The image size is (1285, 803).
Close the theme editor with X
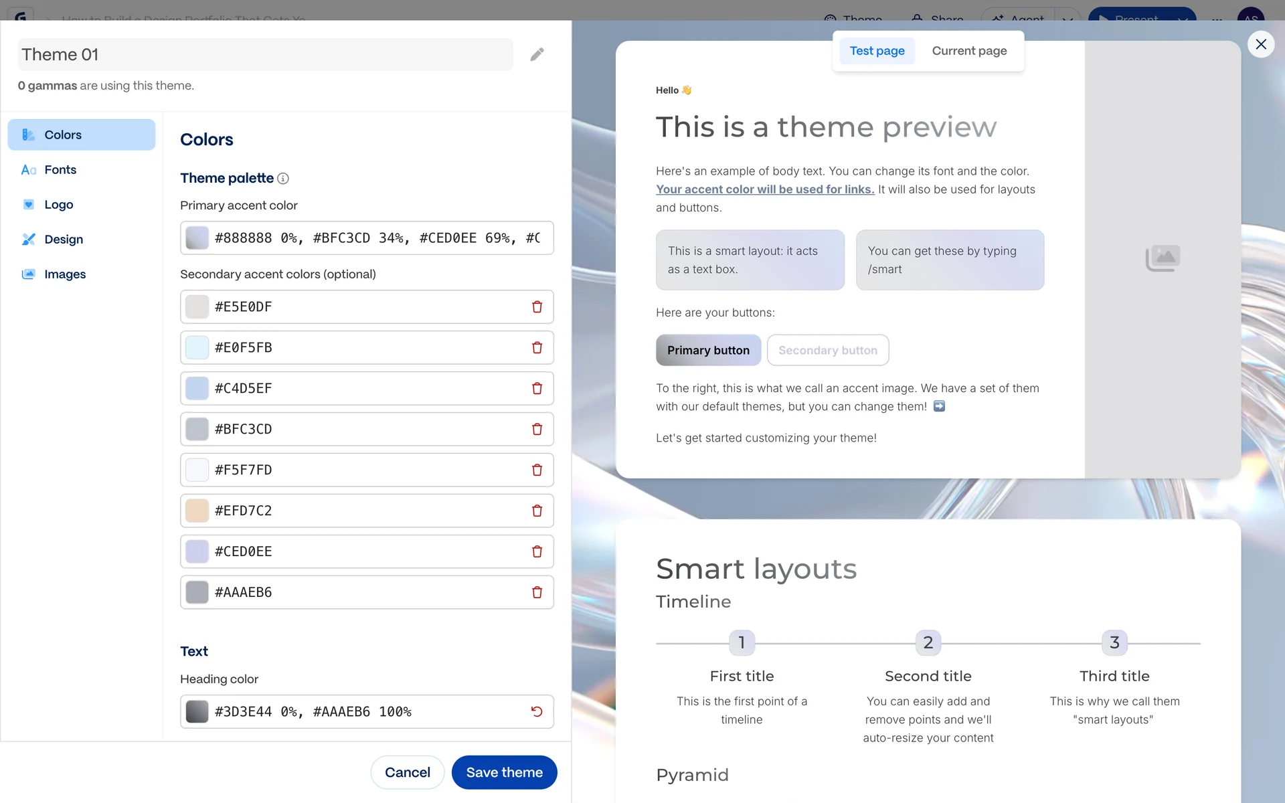coord(1261,44)
